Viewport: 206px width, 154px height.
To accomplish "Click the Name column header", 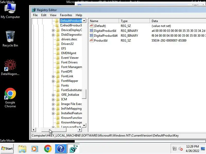I will point(104,21).
